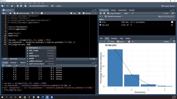Toggle the Source on Save checkbox
Screen dimensions: 177x99
pyautogui.click(x=17, y=13)
